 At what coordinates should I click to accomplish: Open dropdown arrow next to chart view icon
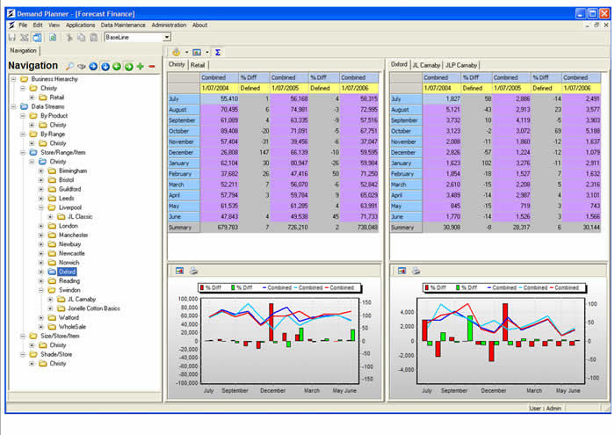click(207, 52)
